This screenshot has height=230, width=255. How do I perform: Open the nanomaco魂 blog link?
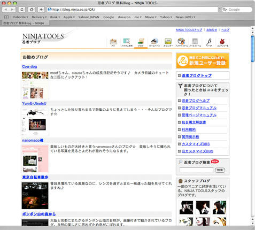pyautogui.click(x=33, y=140)
